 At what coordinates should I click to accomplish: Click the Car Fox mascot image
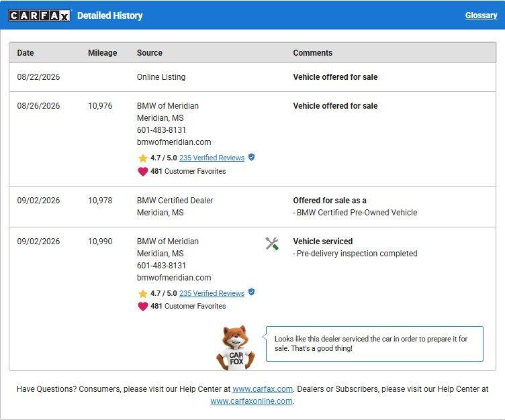[x=236, y=348]
